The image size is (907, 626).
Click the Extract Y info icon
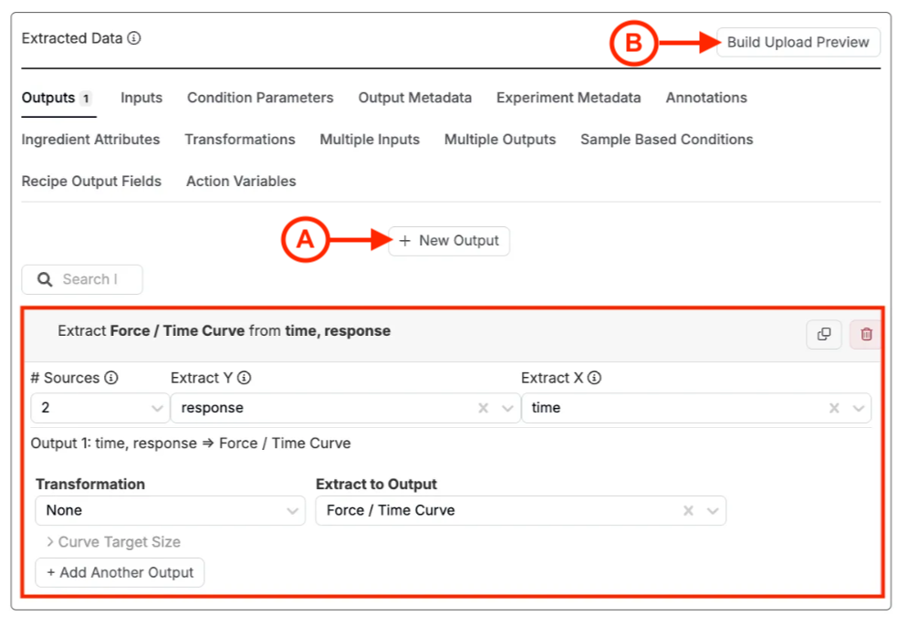(x=244, y=378)
